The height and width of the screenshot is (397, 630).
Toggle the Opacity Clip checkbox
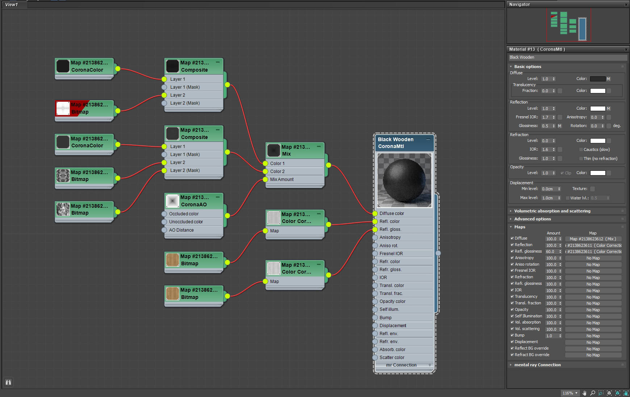(x=562, y=173)
